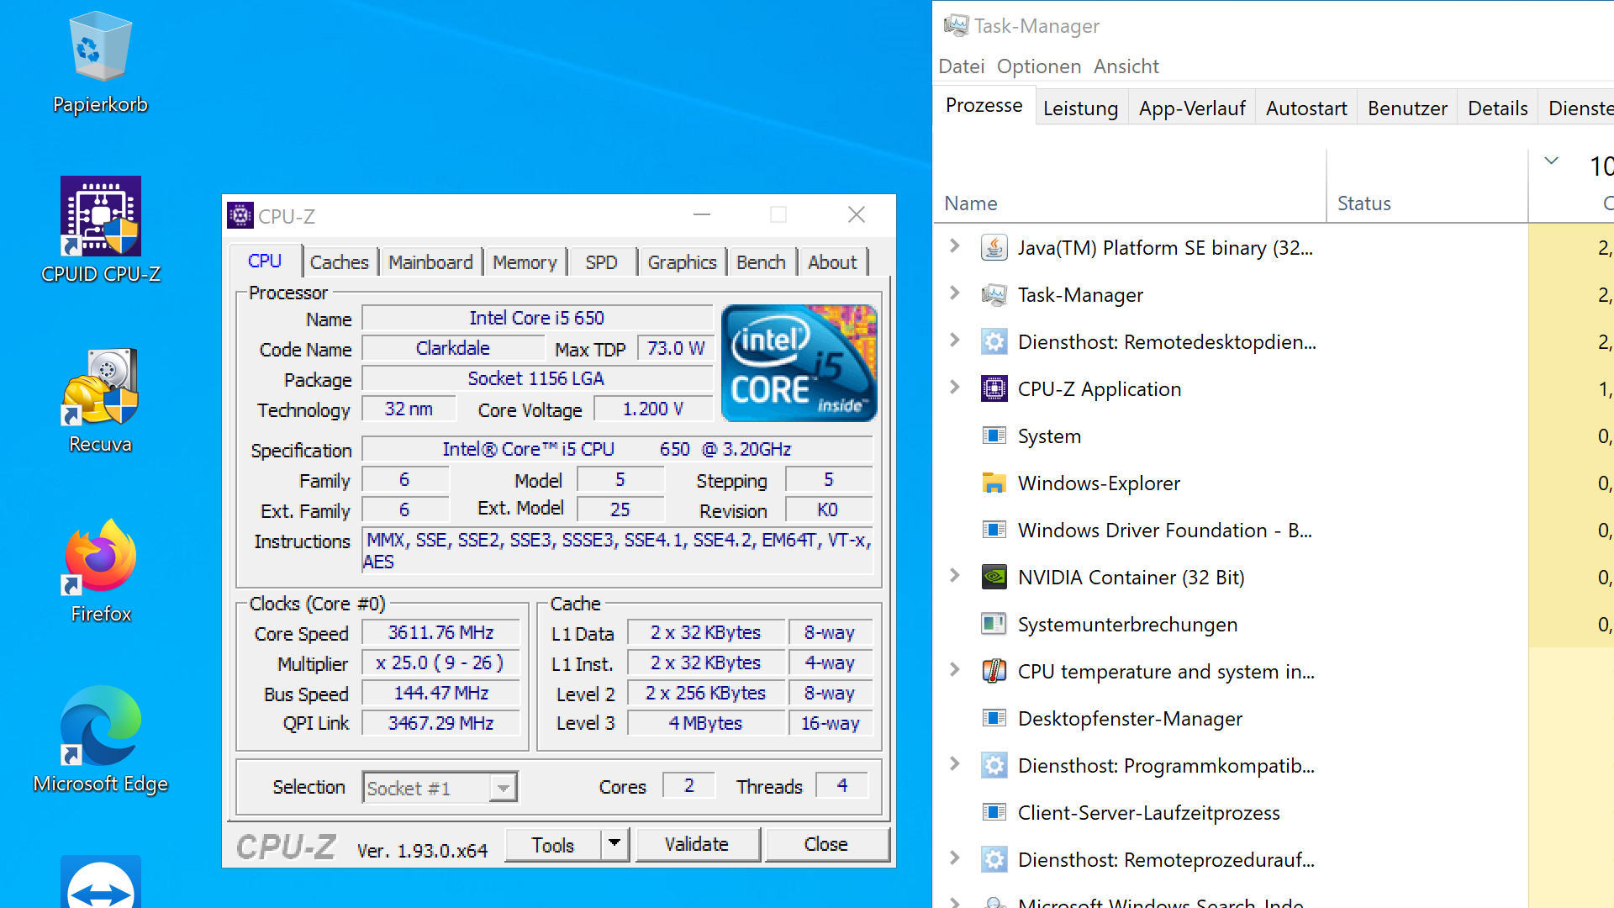This screenshot has height=908, width=1614.
Task: Switch to the Details tab in Task-Manager
Action: 1497,108
